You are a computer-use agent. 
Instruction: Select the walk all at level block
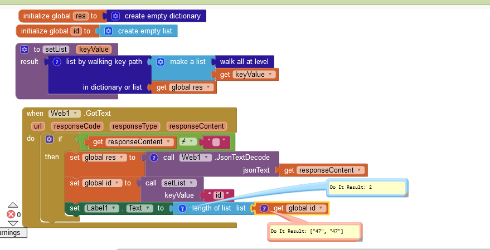244,62
